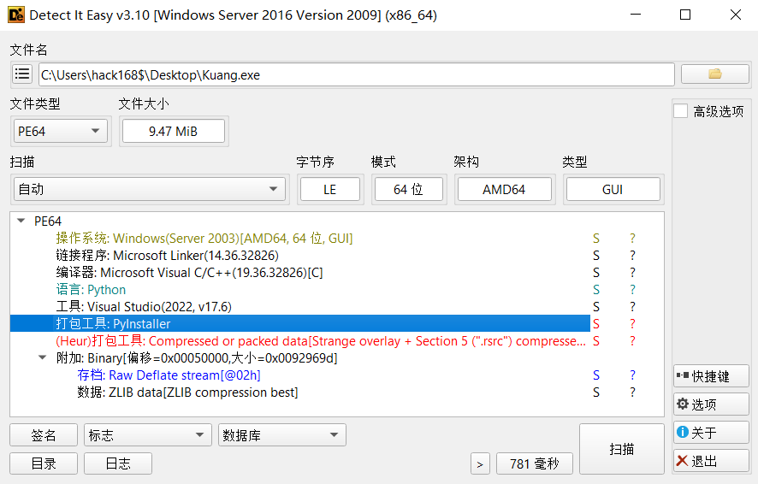The width and height of the screenshot is (758, 484).
Task: Click S link on 语言: Python row
Action: [x=596, y=289]
